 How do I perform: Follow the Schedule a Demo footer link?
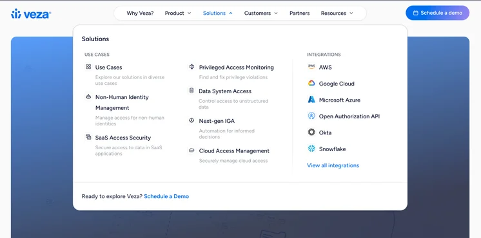(x=166, y=196)
